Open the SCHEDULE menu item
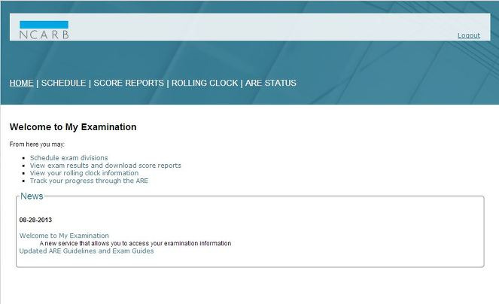Image resolution: width=499 pixels, height=304 pixels. click(x=63, y=83)
